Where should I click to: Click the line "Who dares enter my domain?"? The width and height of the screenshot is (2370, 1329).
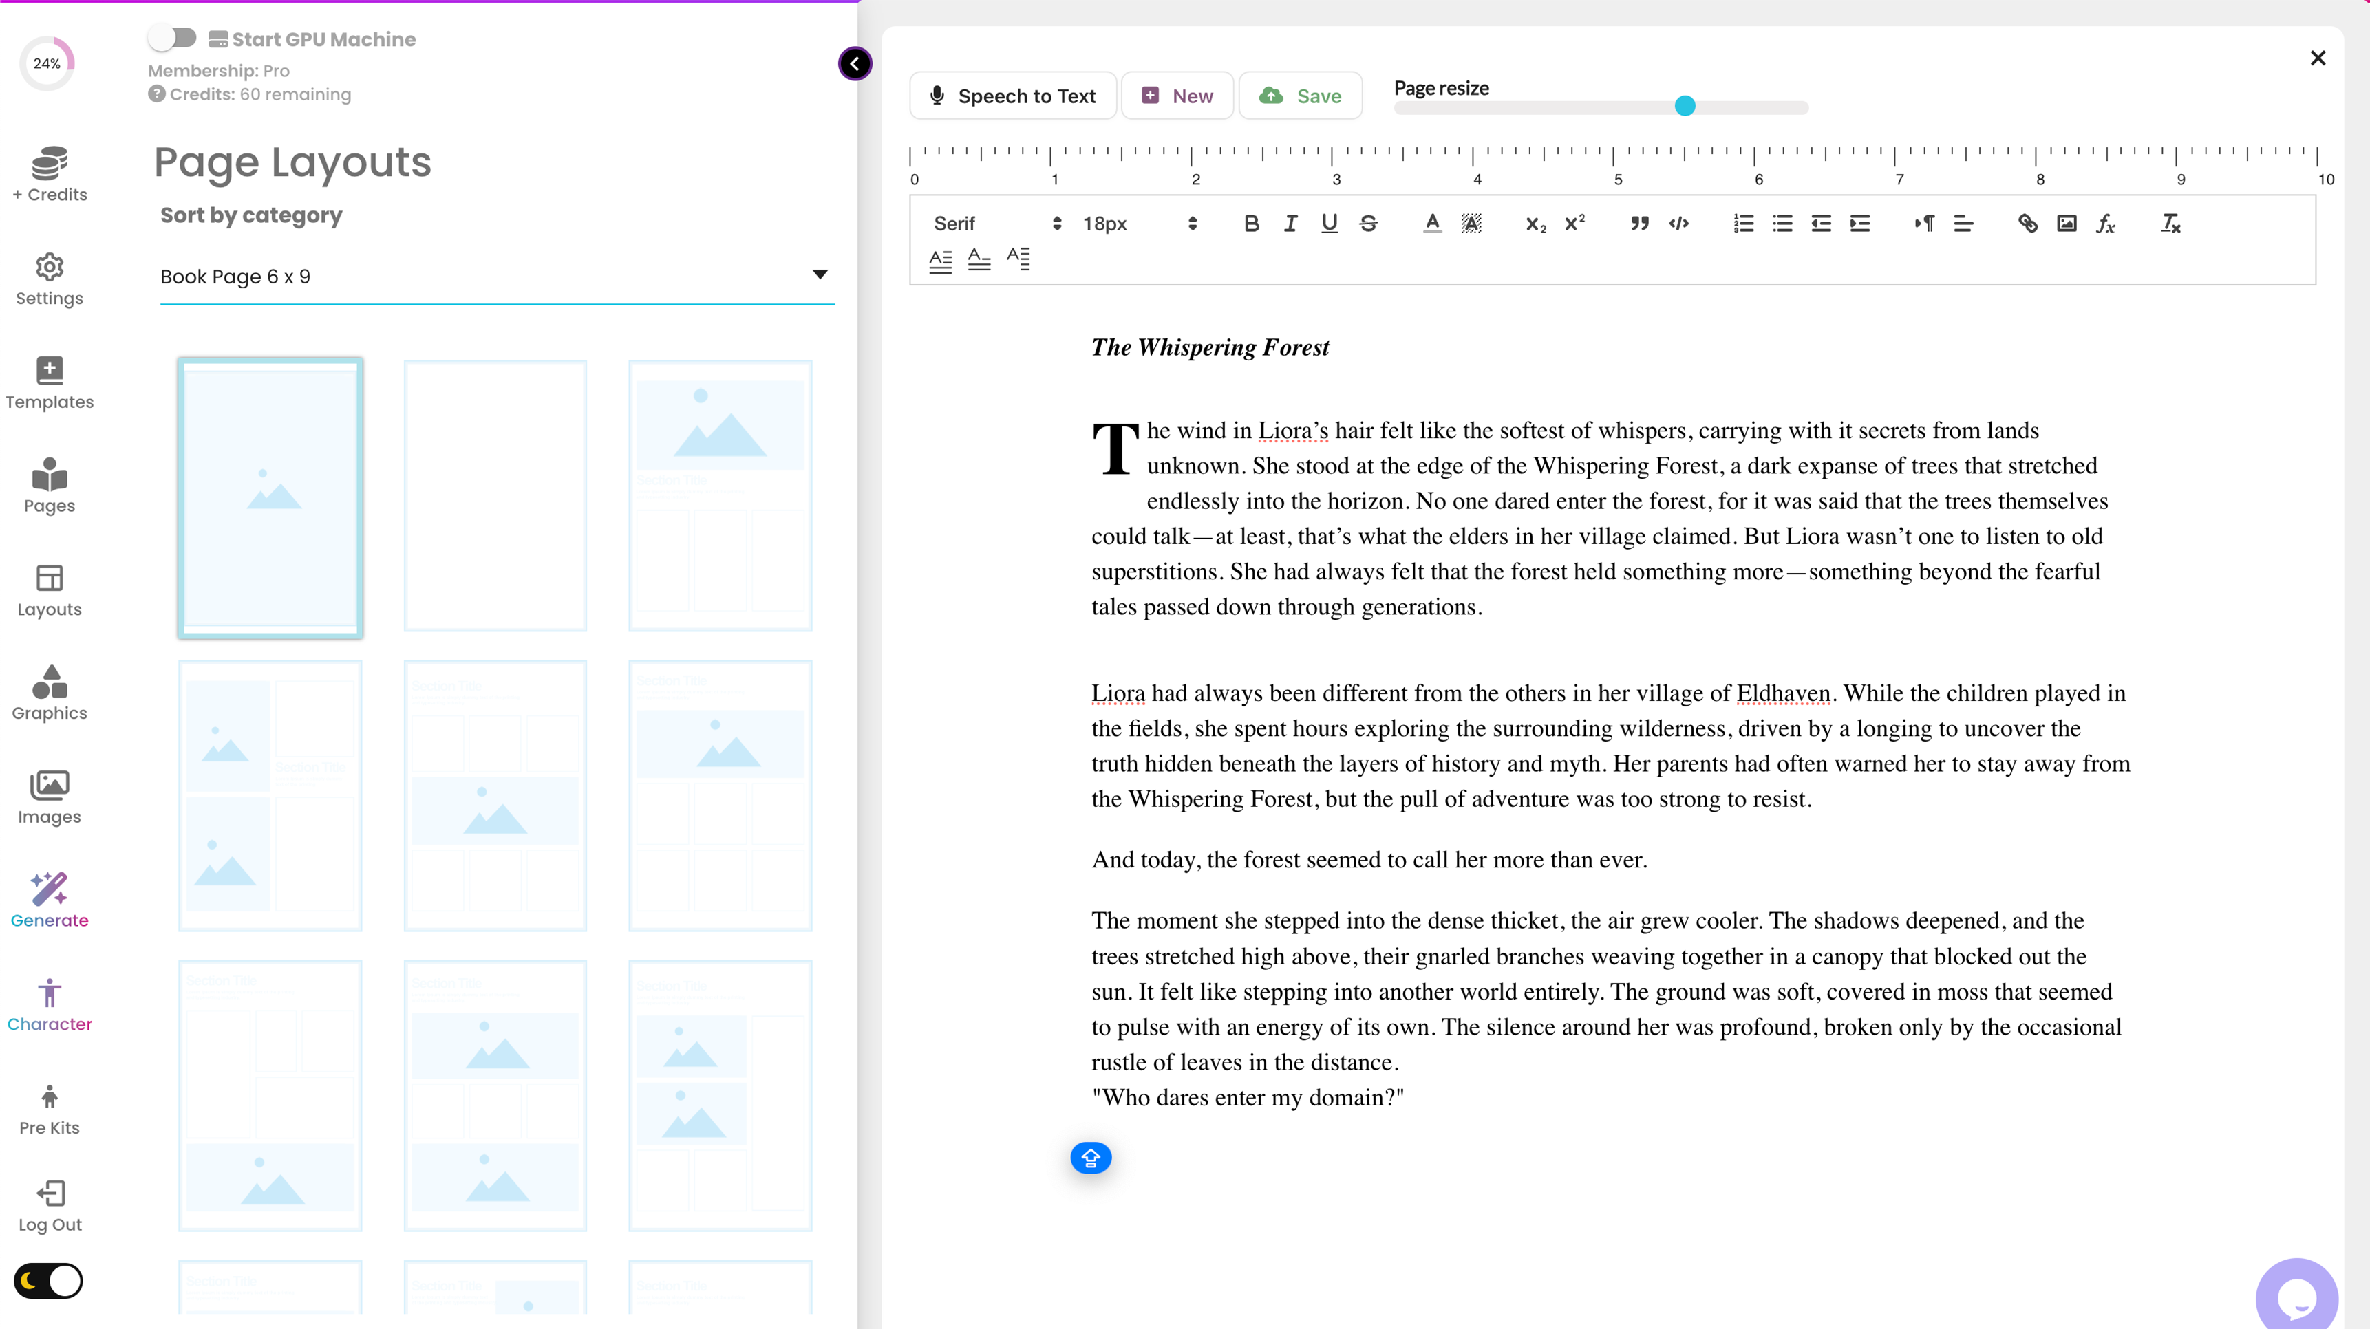click(x=1248, y=1097)
